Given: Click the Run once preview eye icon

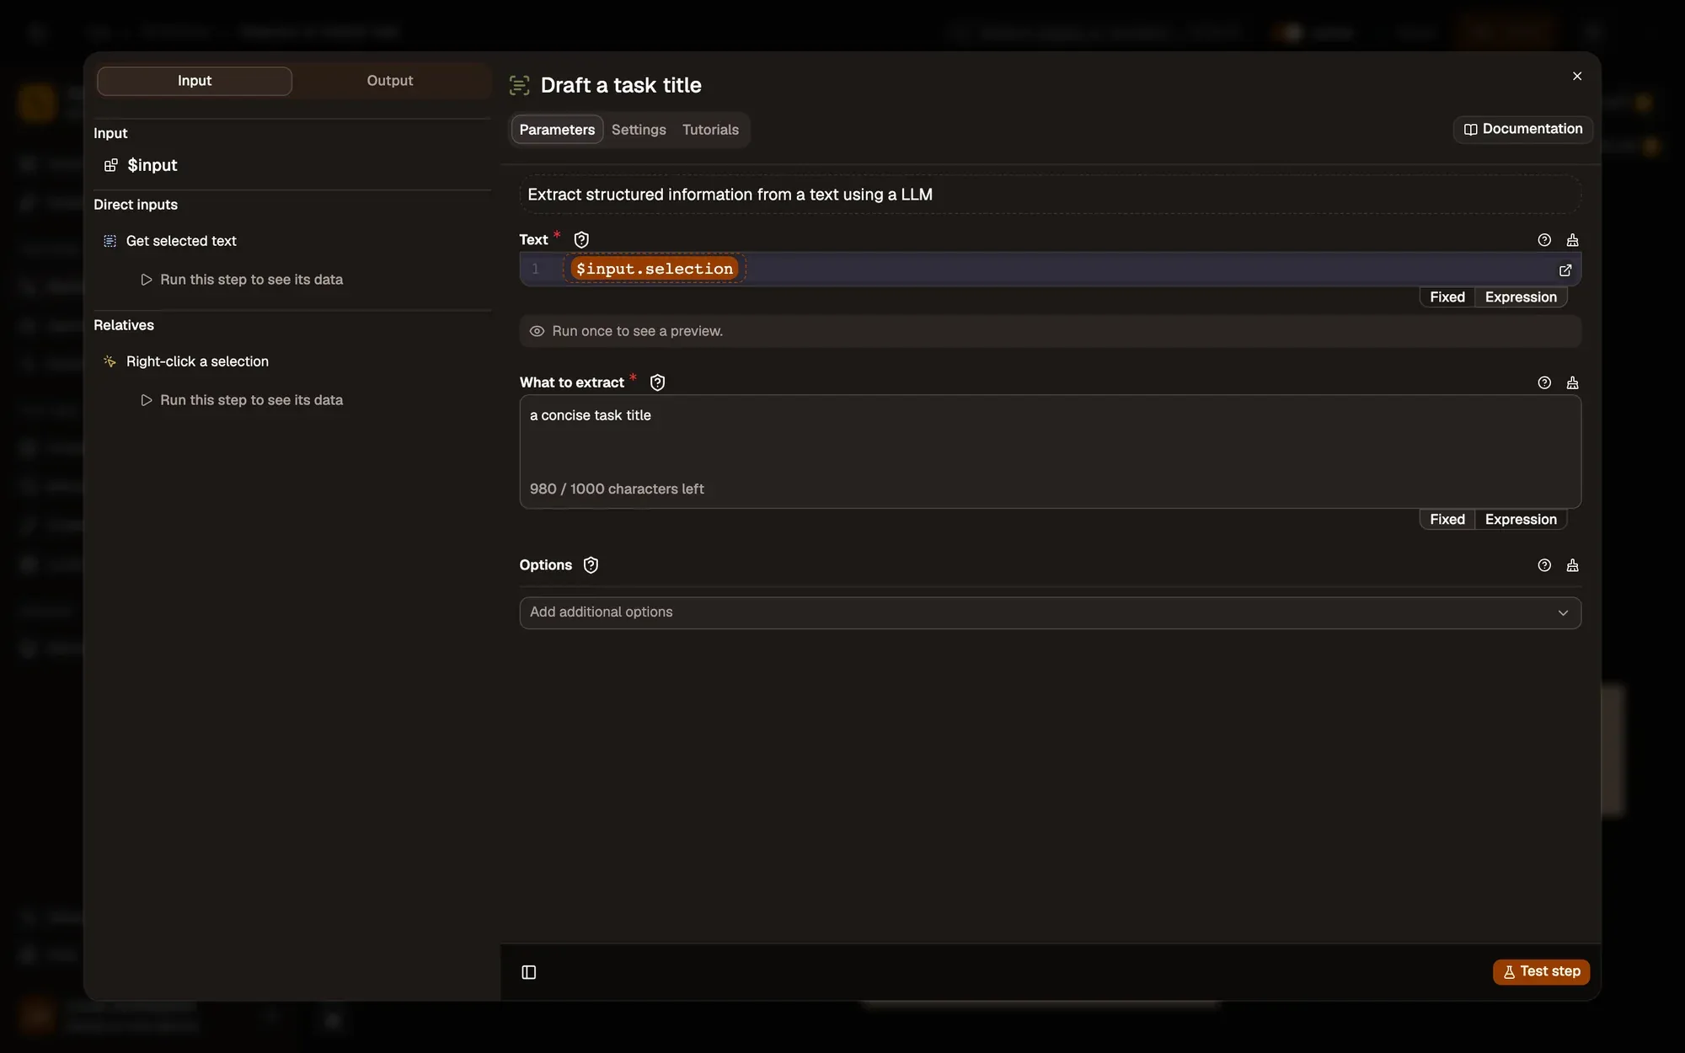Looking at the screenshot, I should 537,332.
